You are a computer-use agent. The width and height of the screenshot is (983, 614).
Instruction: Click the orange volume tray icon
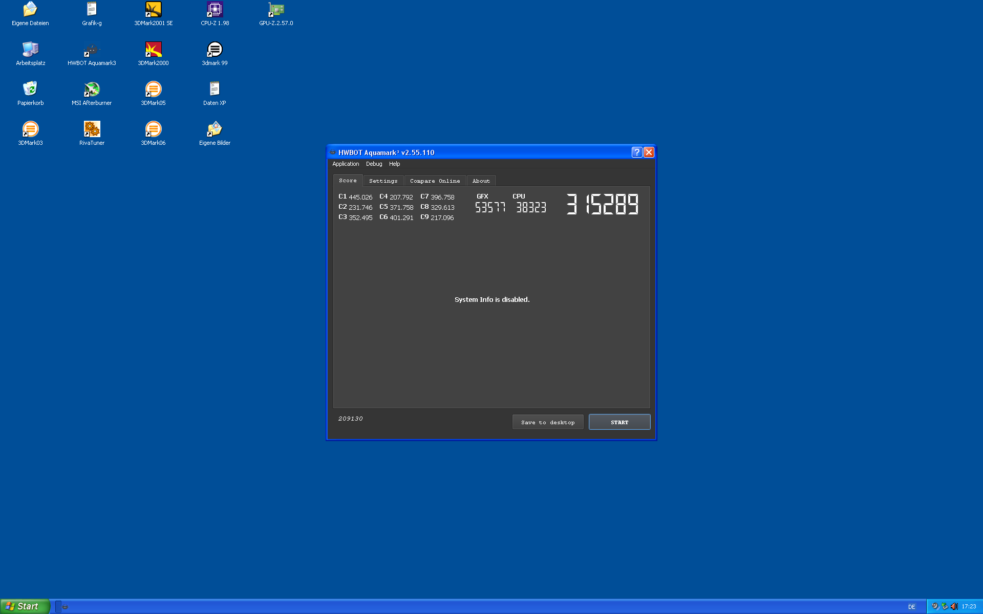point(954,606)
